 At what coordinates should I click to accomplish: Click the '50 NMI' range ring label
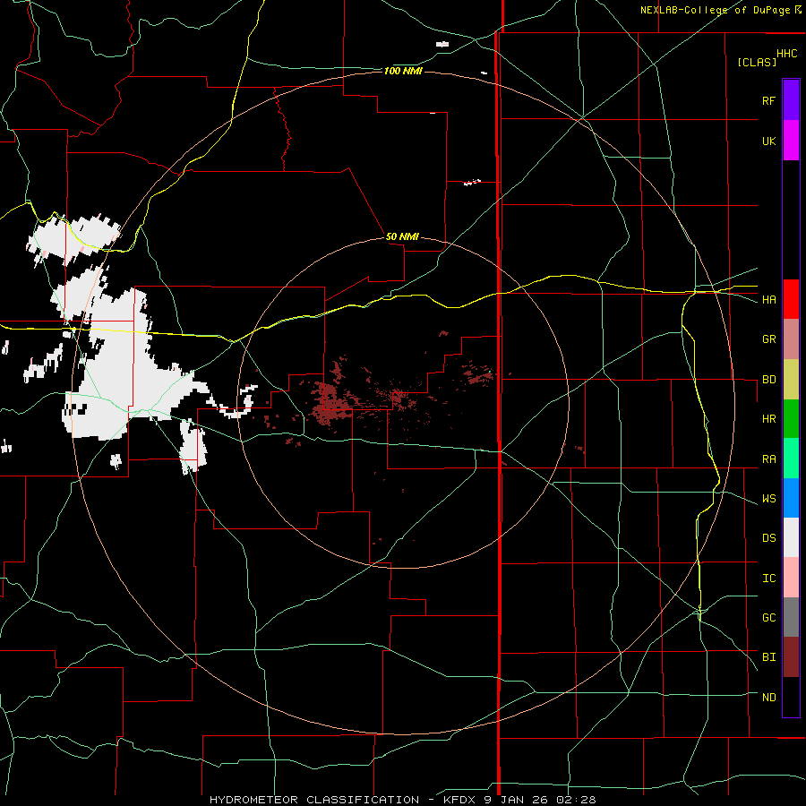tap(402, 236)
